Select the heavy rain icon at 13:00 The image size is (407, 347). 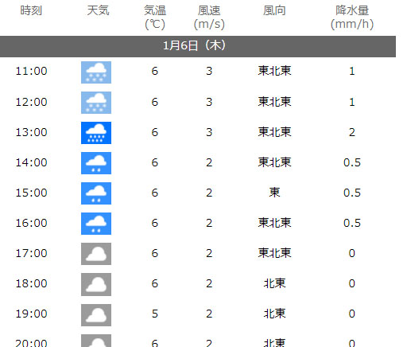coord(96,133)
